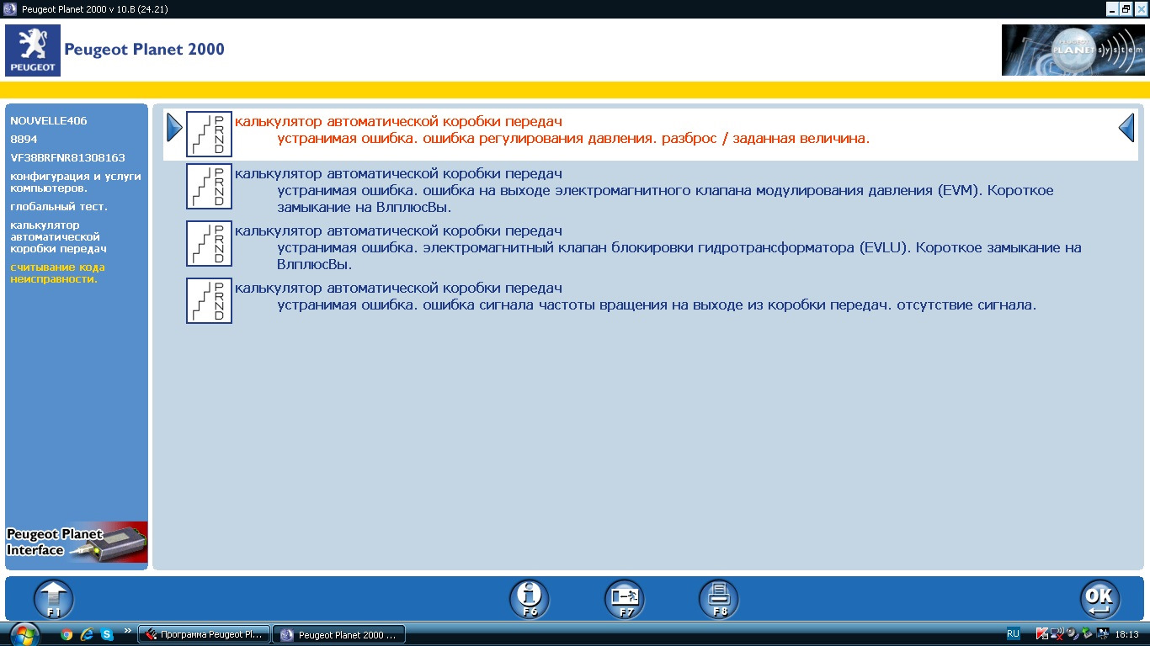
Task: Go to 'глобальный тест.' in the sidebar
Action: click(59, 206)
